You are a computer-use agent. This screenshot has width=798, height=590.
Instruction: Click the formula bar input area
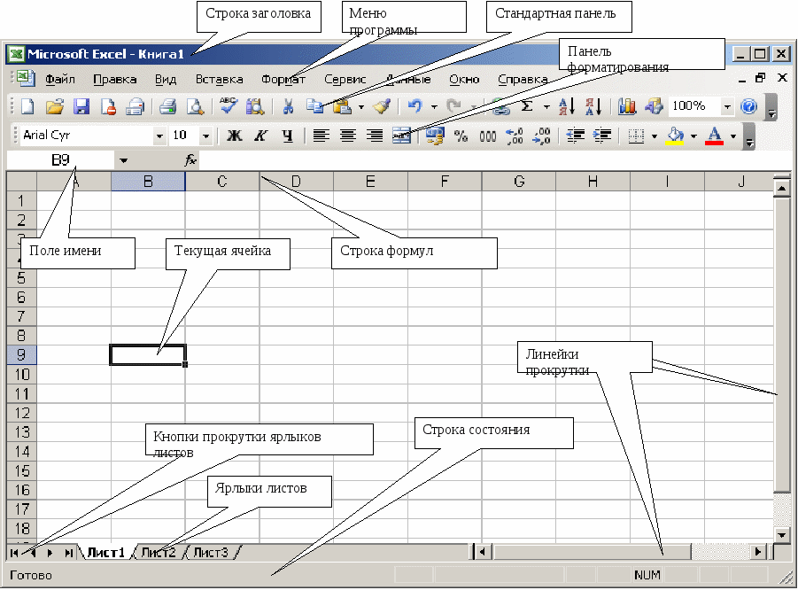click(496, 161)
